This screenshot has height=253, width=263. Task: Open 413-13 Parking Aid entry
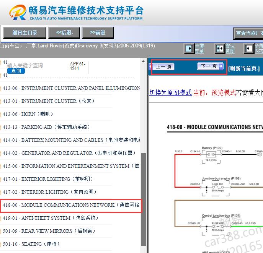point(46,127)
